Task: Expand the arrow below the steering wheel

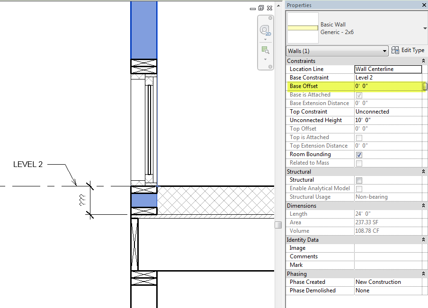Action: [x=265, y=39]
